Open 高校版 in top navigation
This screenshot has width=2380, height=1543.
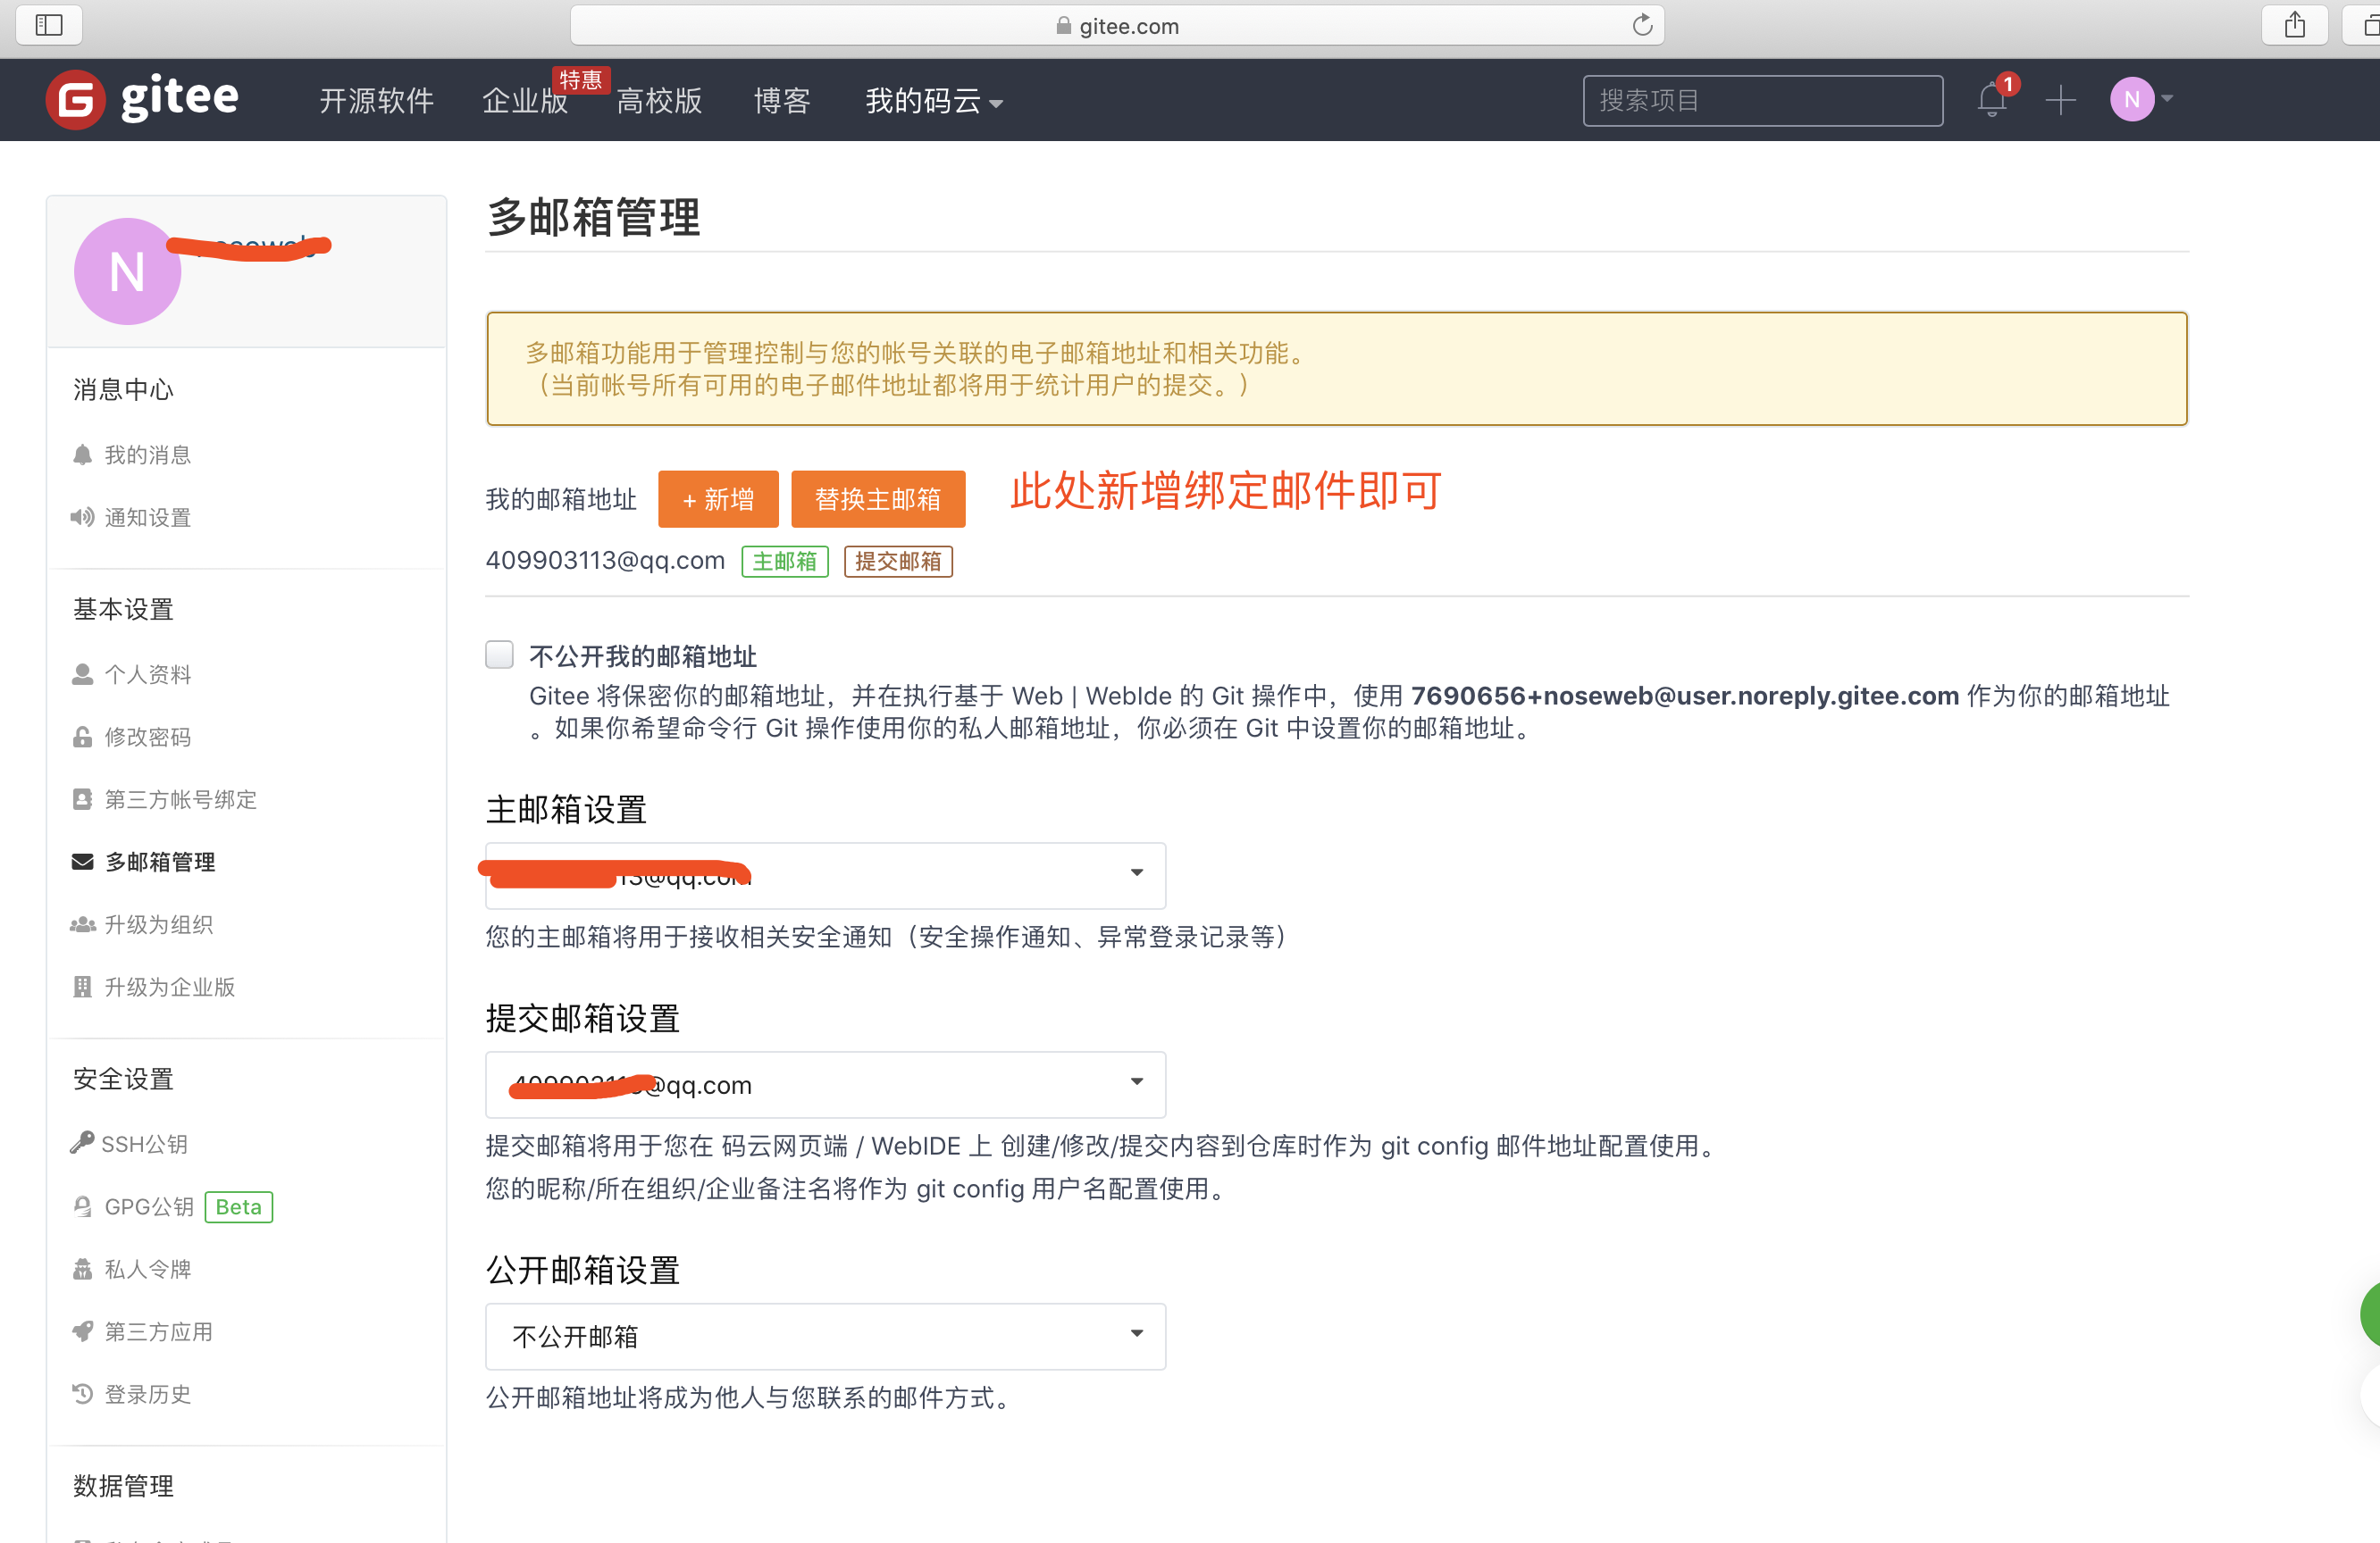pos(659,101)
